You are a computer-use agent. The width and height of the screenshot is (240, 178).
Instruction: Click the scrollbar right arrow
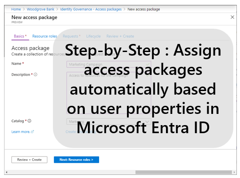[234, 172]
